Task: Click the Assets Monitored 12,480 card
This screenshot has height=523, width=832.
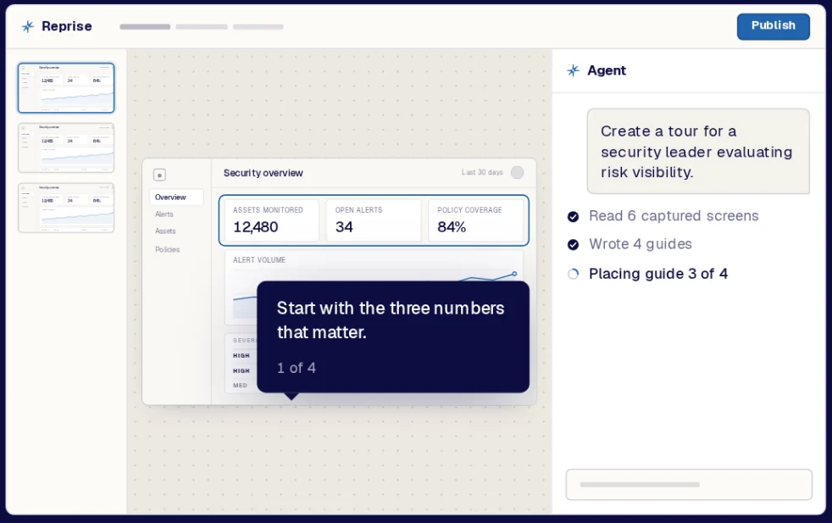Action: (x=272, y=220)
